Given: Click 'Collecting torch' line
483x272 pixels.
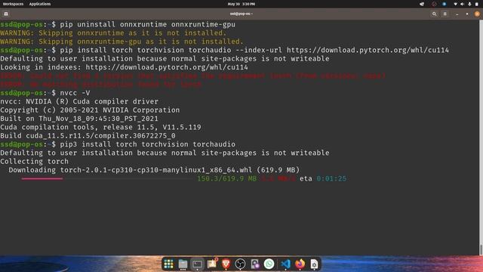Looking at the screenshot, I should (x=34, y=161).
